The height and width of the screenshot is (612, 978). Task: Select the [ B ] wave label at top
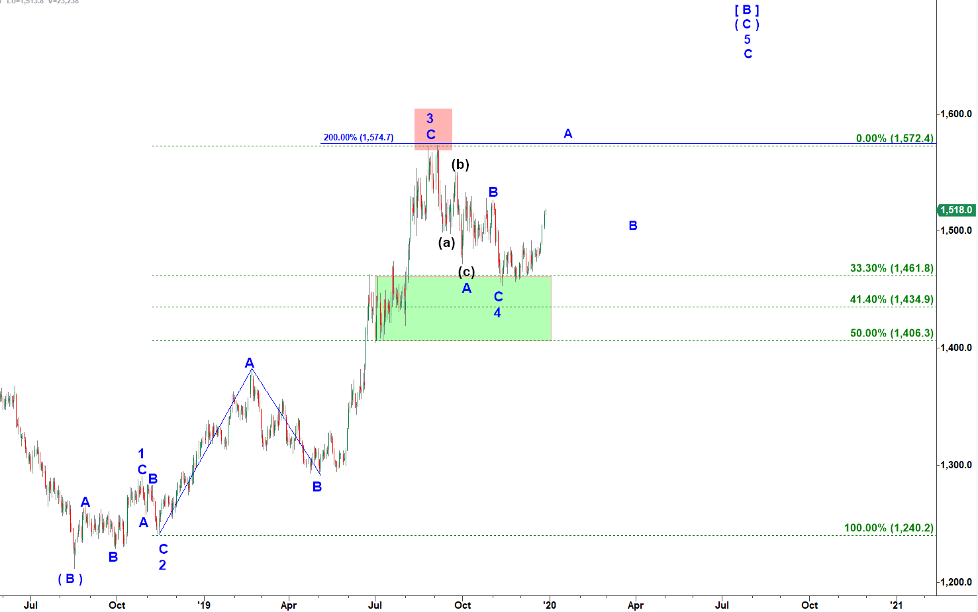(747, 10)
